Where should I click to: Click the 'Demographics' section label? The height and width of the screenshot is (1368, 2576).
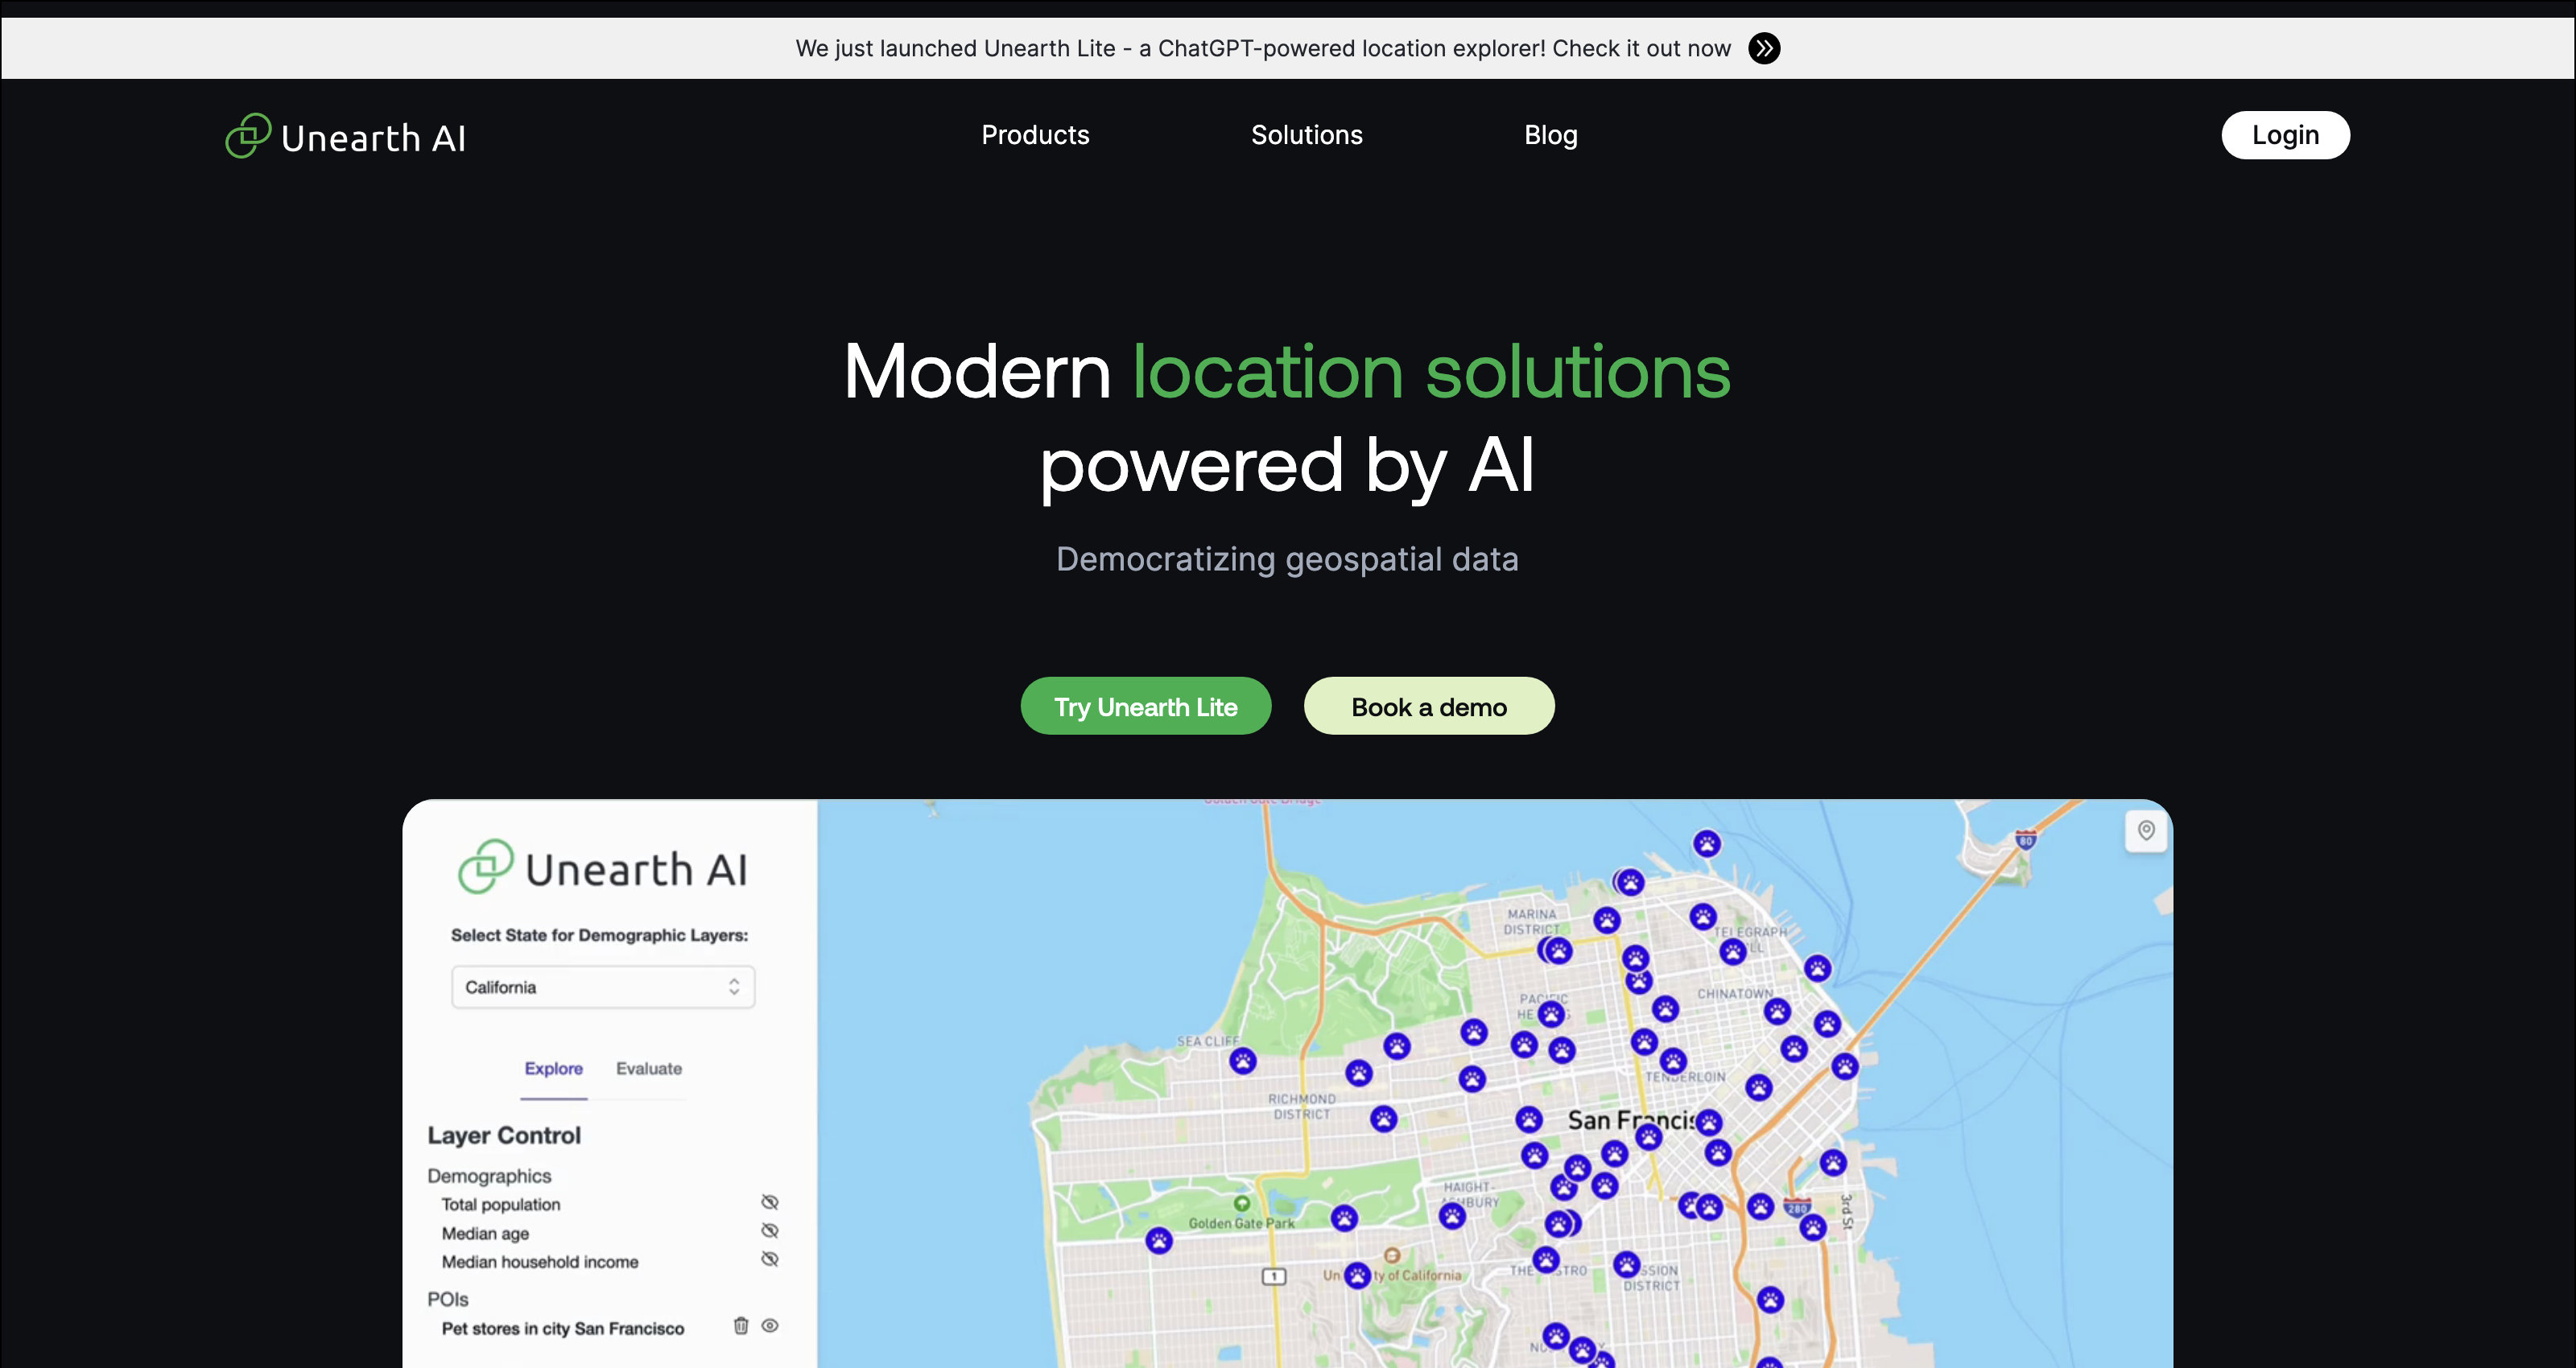pyautogui.click(x=489, y=1176)
